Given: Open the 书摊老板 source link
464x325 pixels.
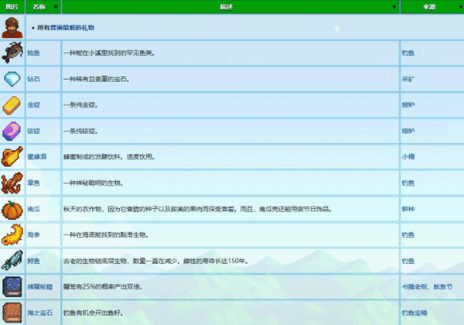Looking at the screenshot, I should pos(415,287).
